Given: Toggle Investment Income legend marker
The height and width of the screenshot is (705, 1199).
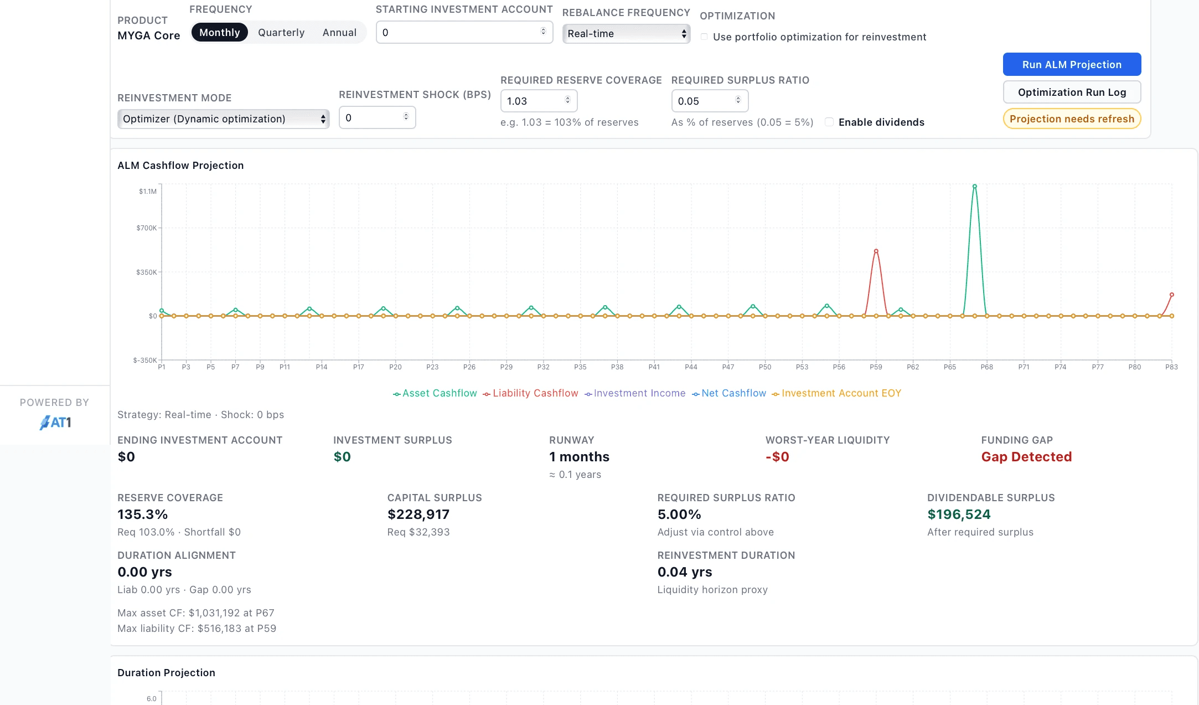Looking at the screenshot, I should [x=588, y=394].
